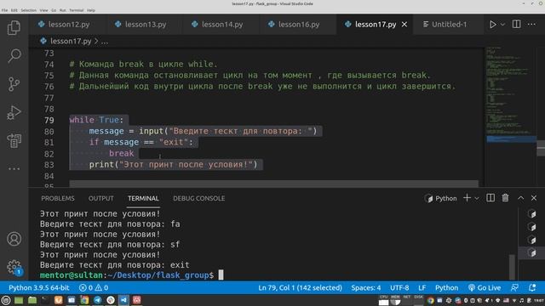Open the TERMINAL panel tab

click(x=143, y=198)
